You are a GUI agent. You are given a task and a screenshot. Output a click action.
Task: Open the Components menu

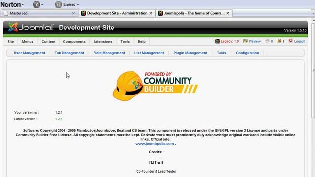[x=74, y=41]
